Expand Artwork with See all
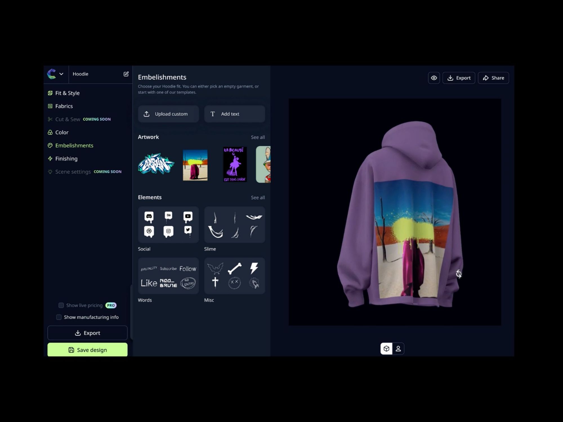The width and height of the screenshot is (563, 422). (258, 137)
